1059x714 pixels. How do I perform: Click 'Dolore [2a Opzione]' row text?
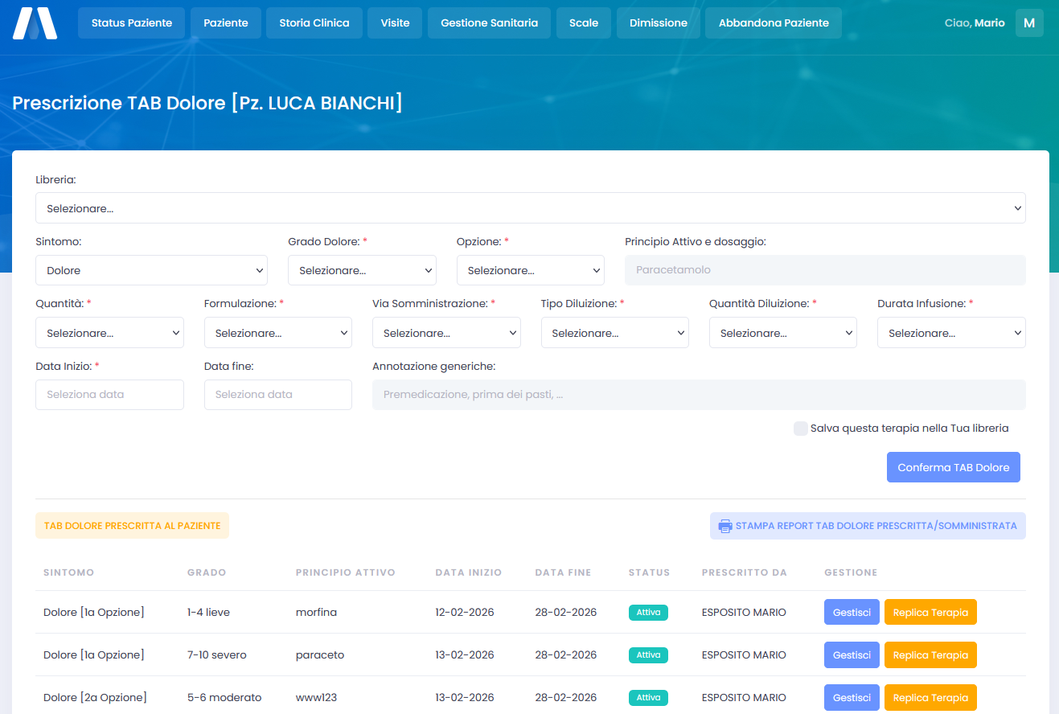pos(95,698)
